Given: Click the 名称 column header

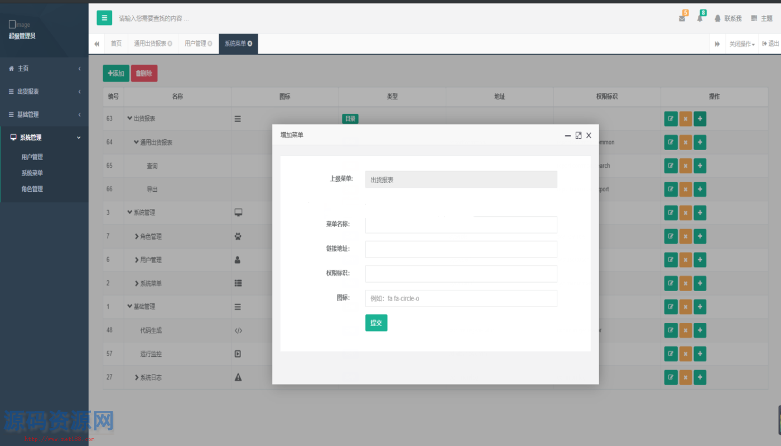Looking at the screenshot, I should point(177,96).
